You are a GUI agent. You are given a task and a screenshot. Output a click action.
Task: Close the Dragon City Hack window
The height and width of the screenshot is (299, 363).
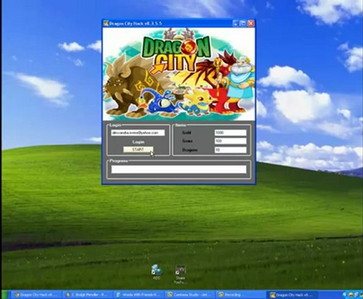[250, 23]
